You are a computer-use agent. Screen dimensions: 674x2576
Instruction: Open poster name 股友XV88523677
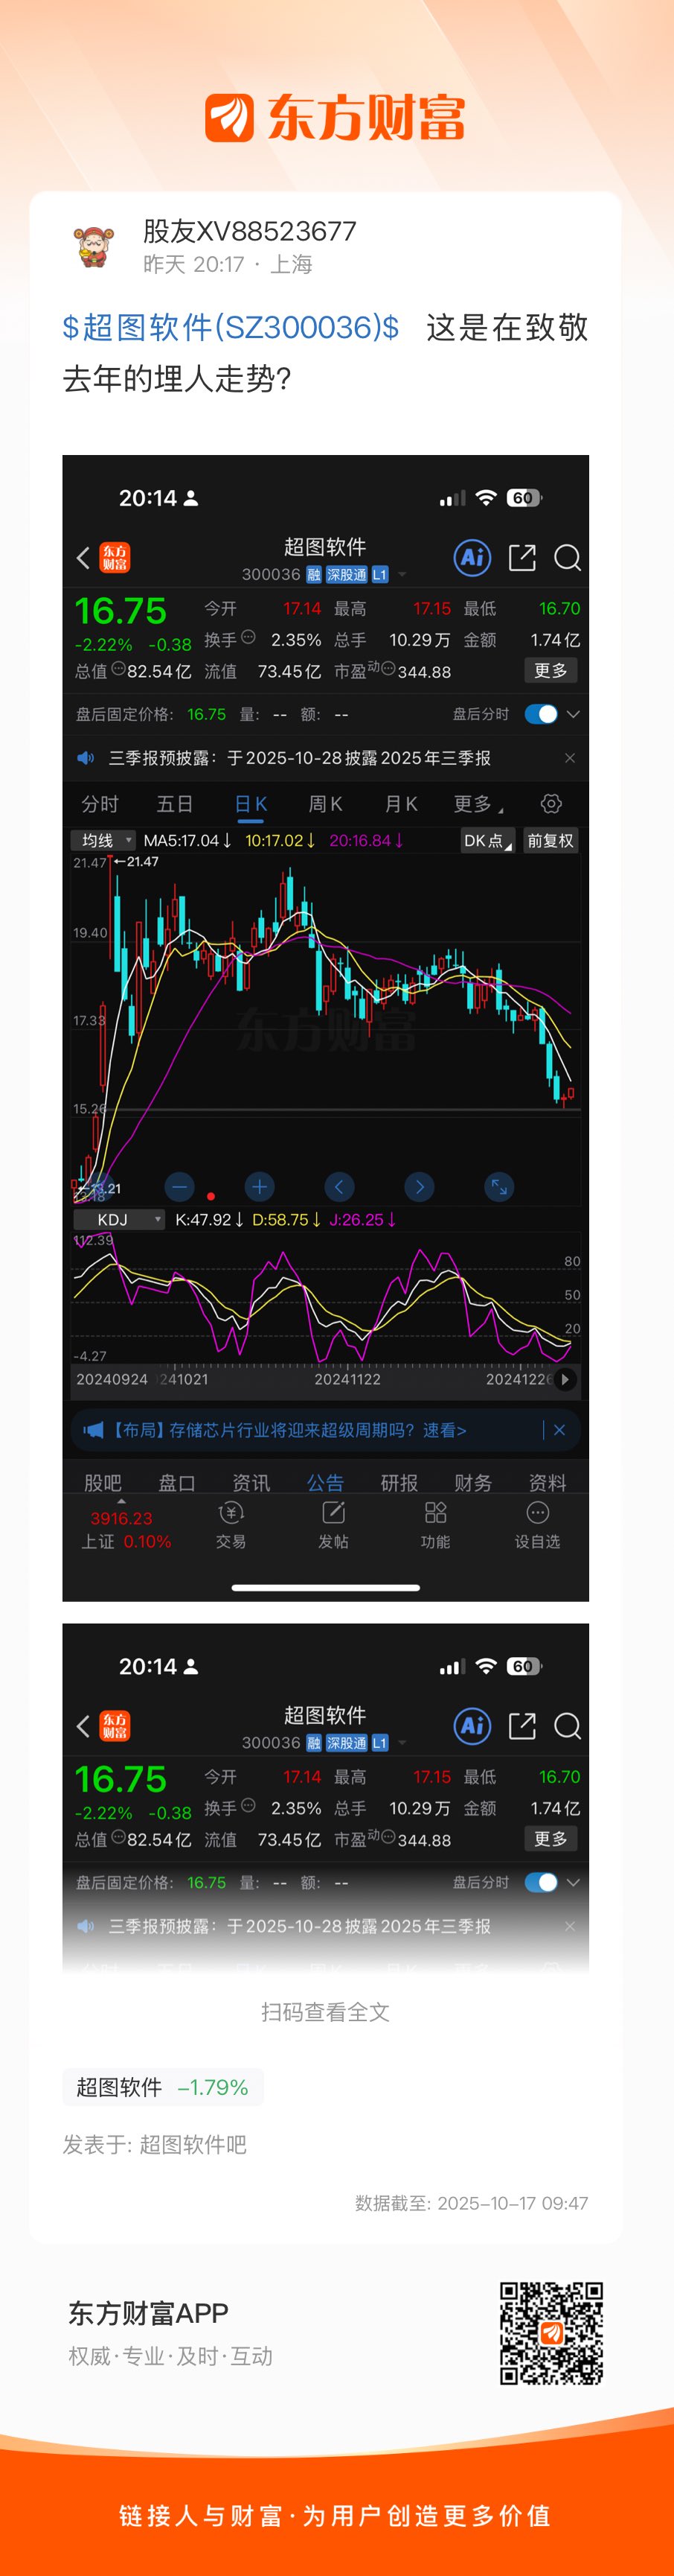[250, 231]
